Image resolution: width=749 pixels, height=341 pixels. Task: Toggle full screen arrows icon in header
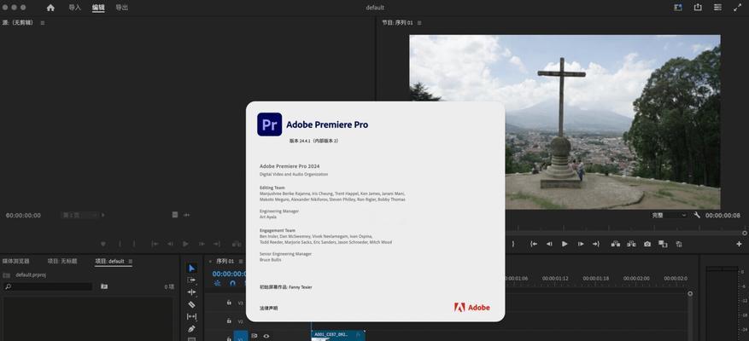click(738, 8)
